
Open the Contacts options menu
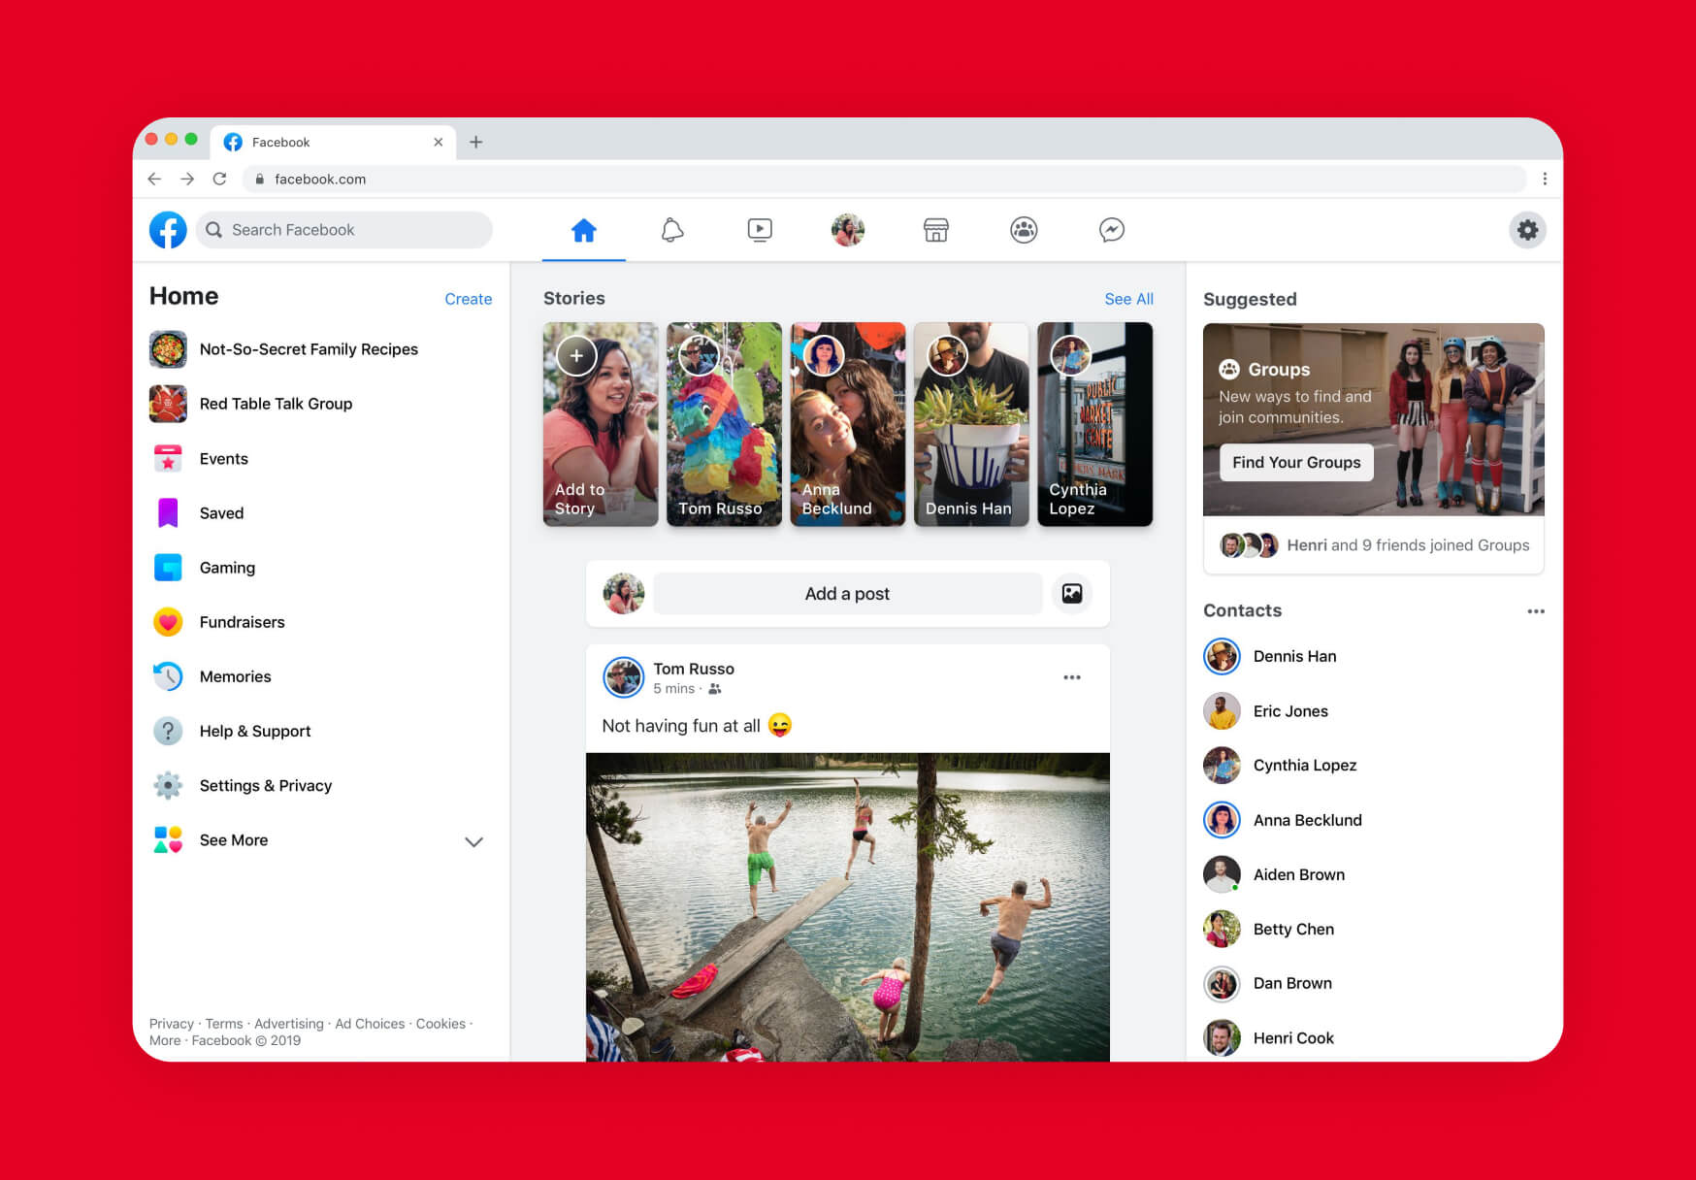1536,611
